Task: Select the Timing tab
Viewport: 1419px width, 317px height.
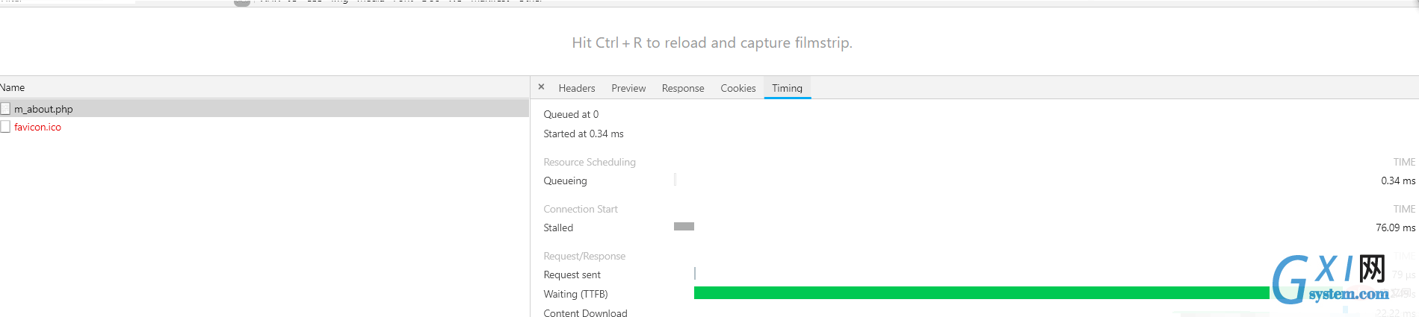Action: pos(787,88)
